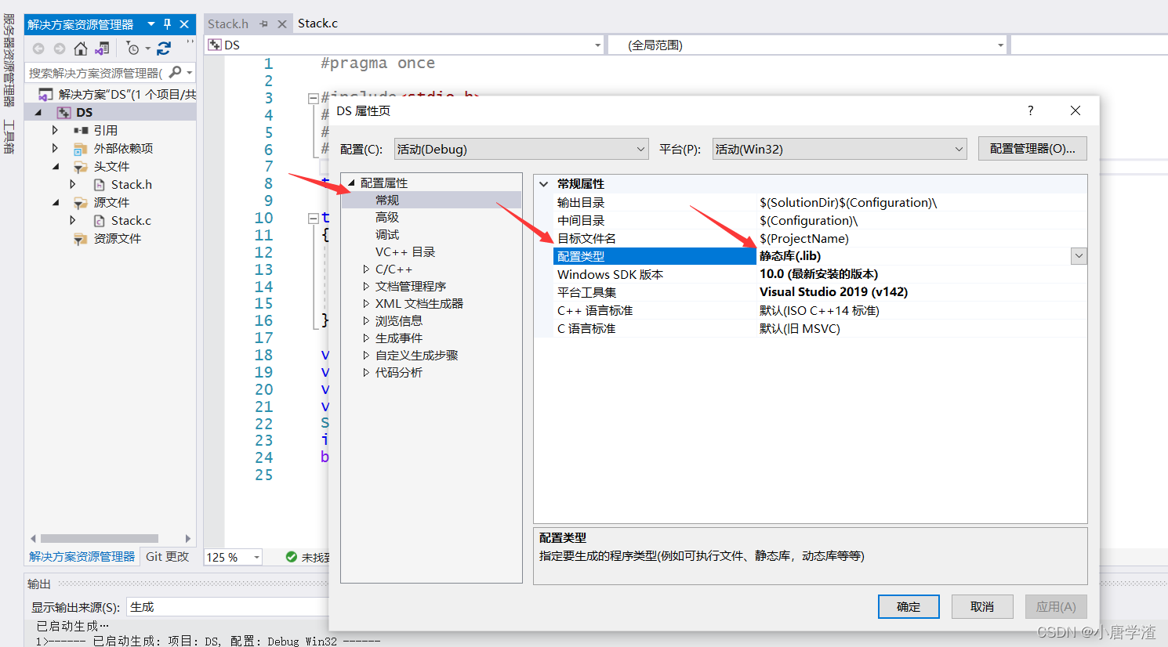This screenshot has height=647, width=1168.
Task: Expand Stack.c file node
Action: coord(73,220)
